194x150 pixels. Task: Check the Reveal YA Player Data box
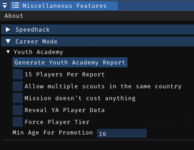18,110
